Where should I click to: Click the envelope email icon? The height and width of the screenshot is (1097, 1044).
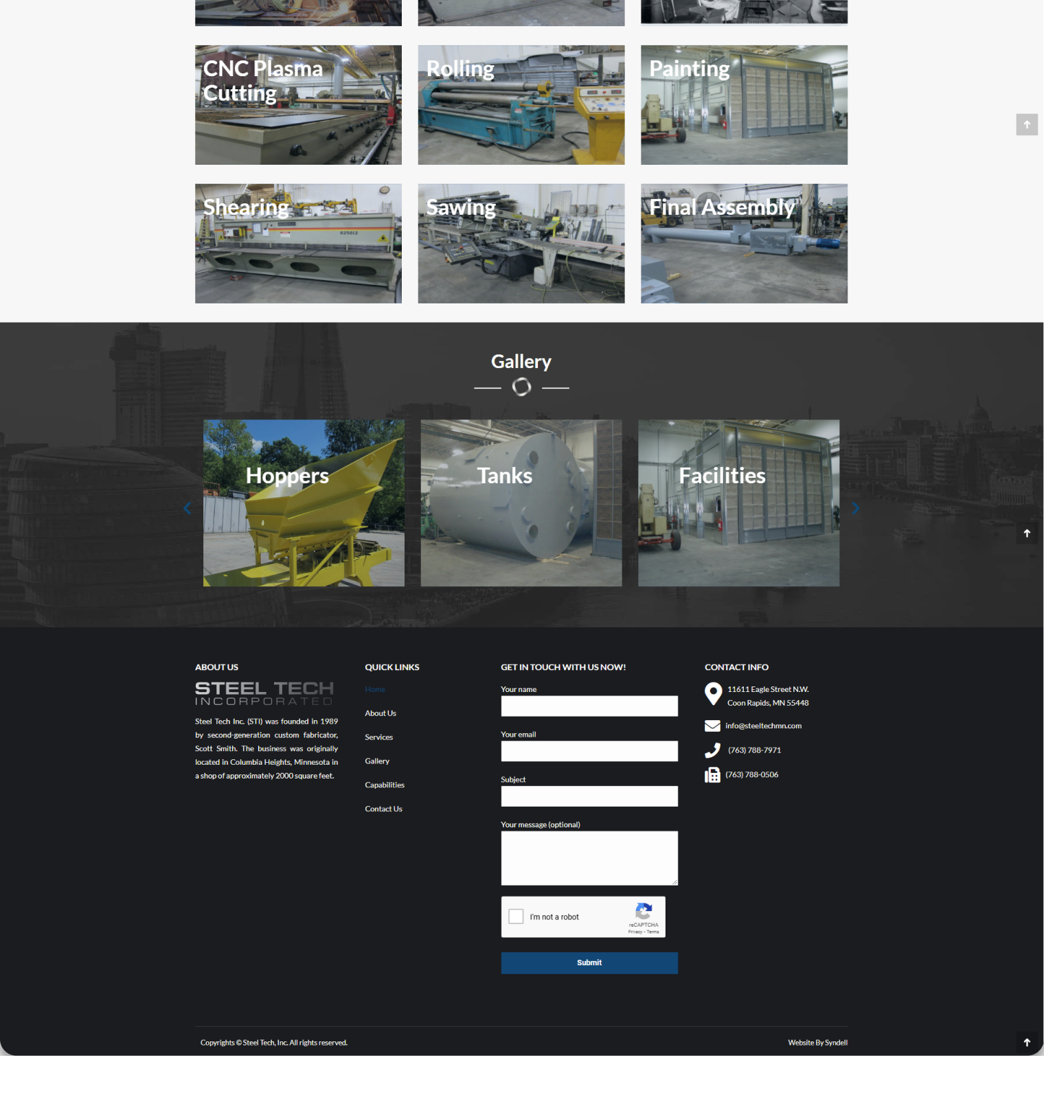point(712,726)
